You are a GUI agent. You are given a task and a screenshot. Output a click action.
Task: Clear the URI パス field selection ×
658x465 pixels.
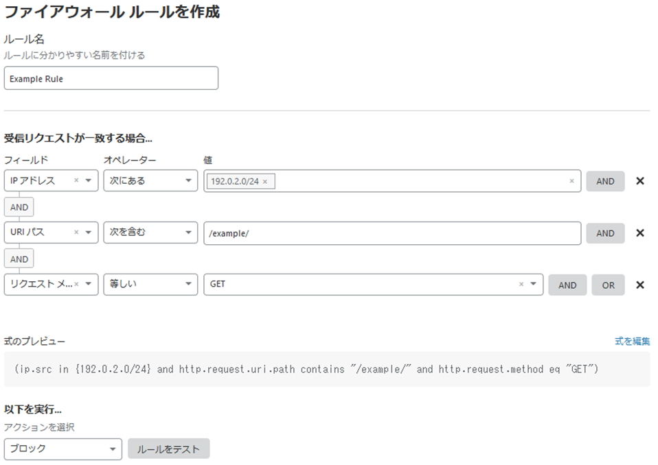tap(75, 233)
